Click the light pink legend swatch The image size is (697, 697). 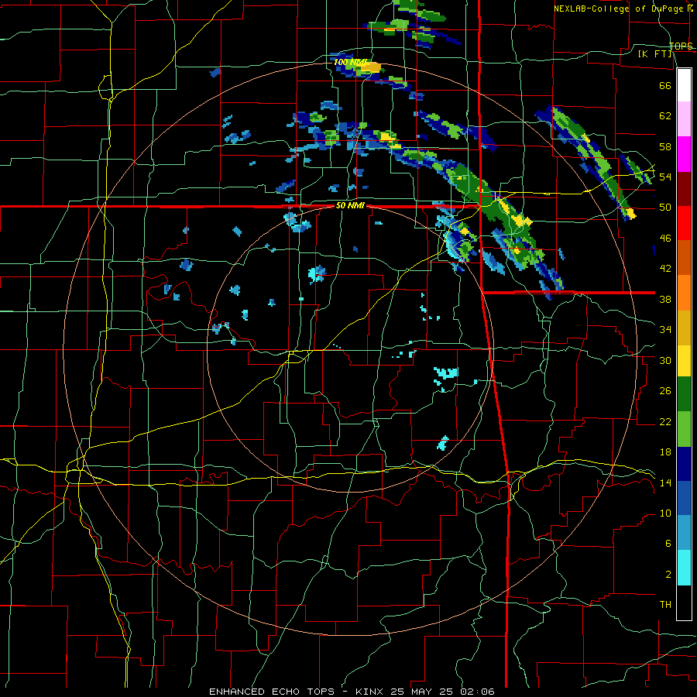coord(684,118)
